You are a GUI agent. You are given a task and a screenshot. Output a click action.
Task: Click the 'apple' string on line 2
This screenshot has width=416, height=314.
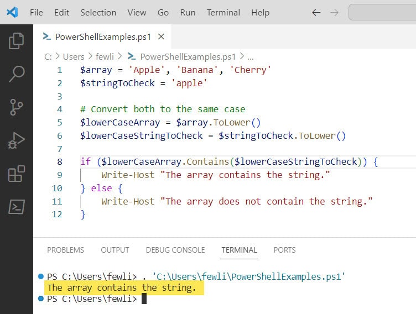click(x=189, y=83)
